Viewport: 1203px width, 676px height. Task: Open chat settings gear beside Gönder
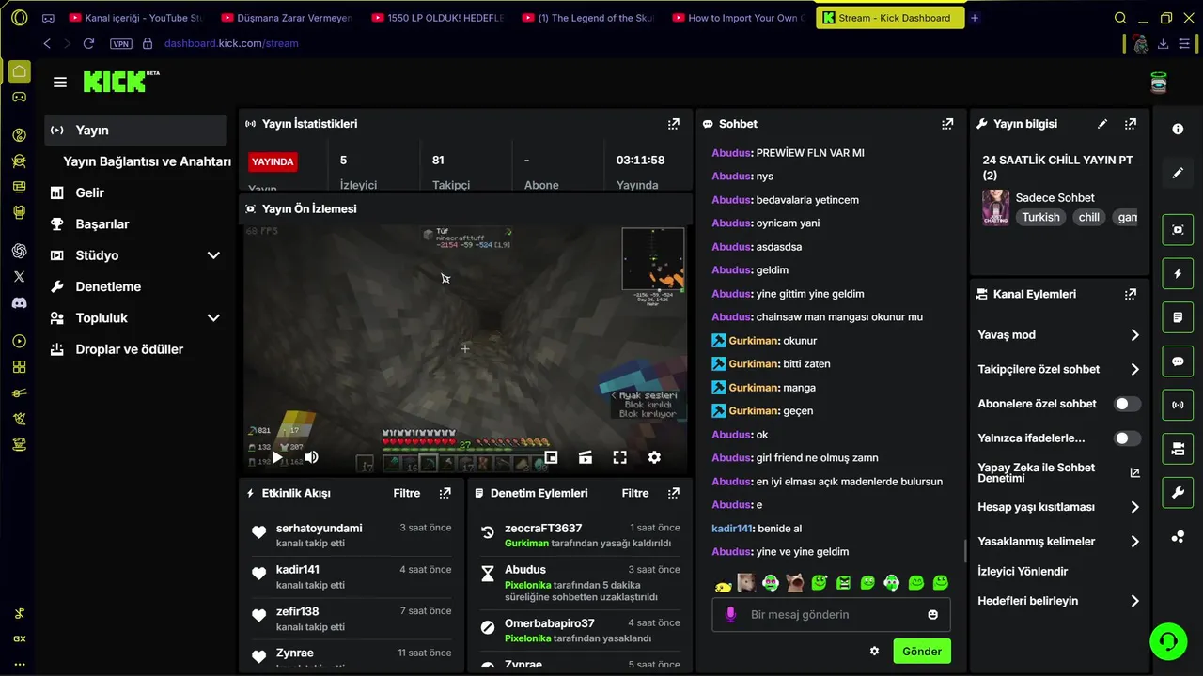tap(874, 651)
